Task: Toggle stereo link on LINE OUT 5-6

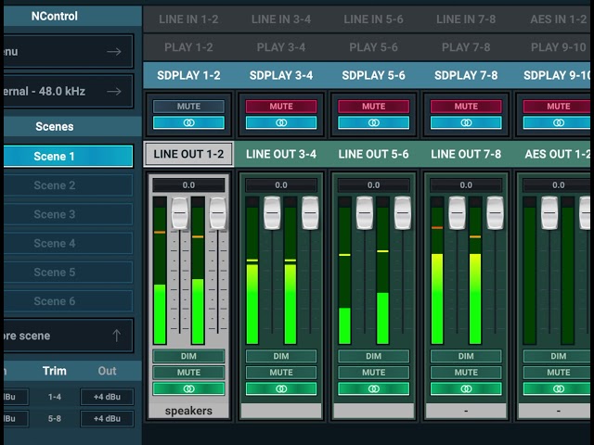Action: pos(373,388)
